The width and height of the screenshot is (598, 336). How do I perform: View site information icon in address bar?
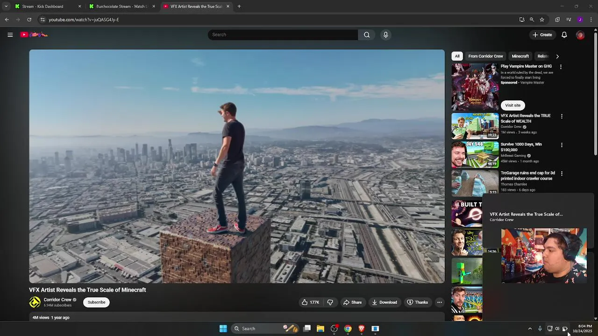43,20
